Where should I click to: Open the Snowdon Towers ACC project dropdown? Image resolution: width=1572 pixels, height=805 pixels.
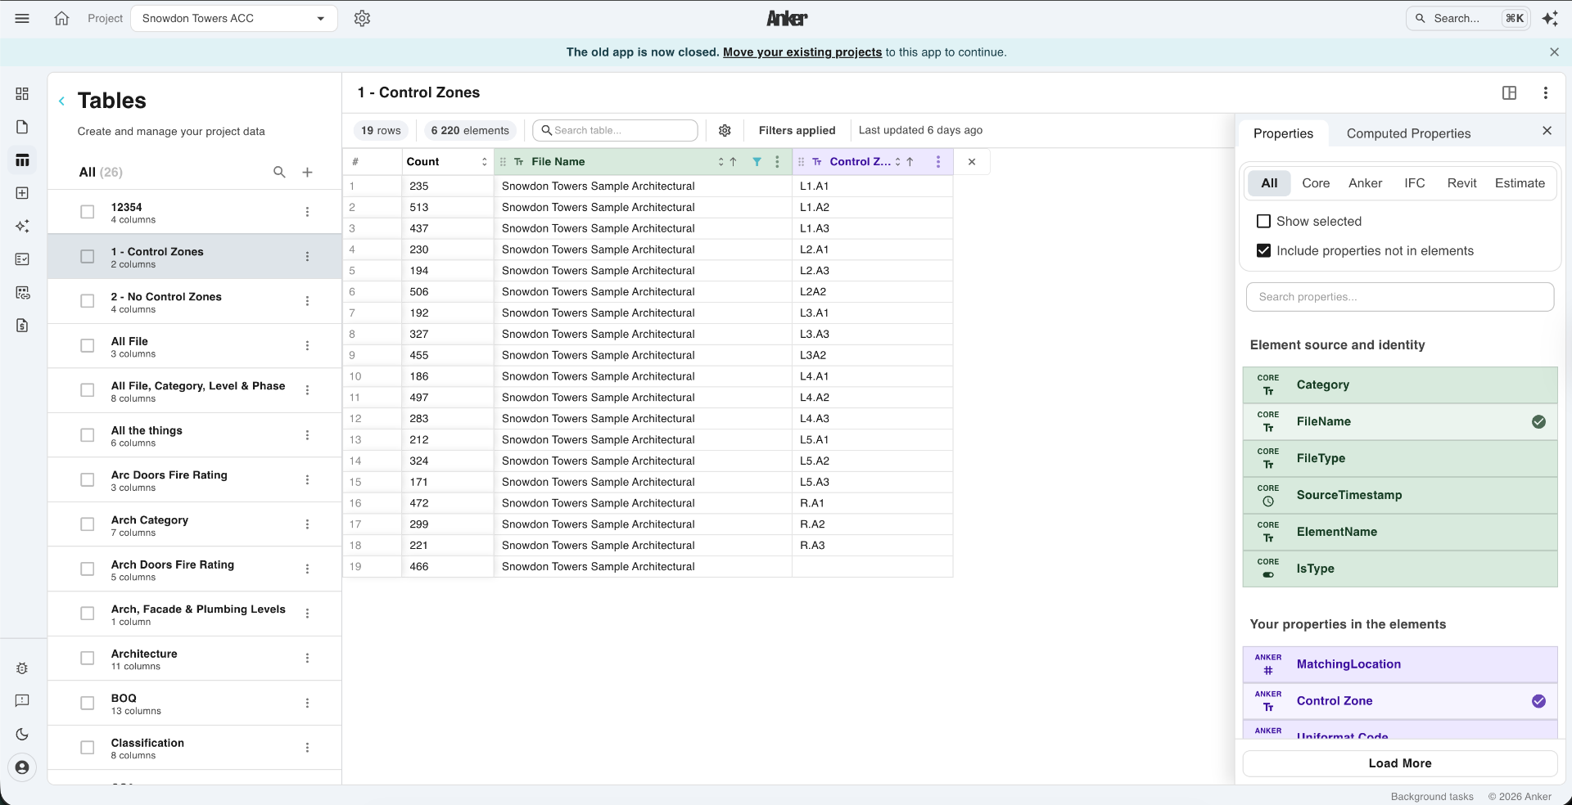pos(233,18)
